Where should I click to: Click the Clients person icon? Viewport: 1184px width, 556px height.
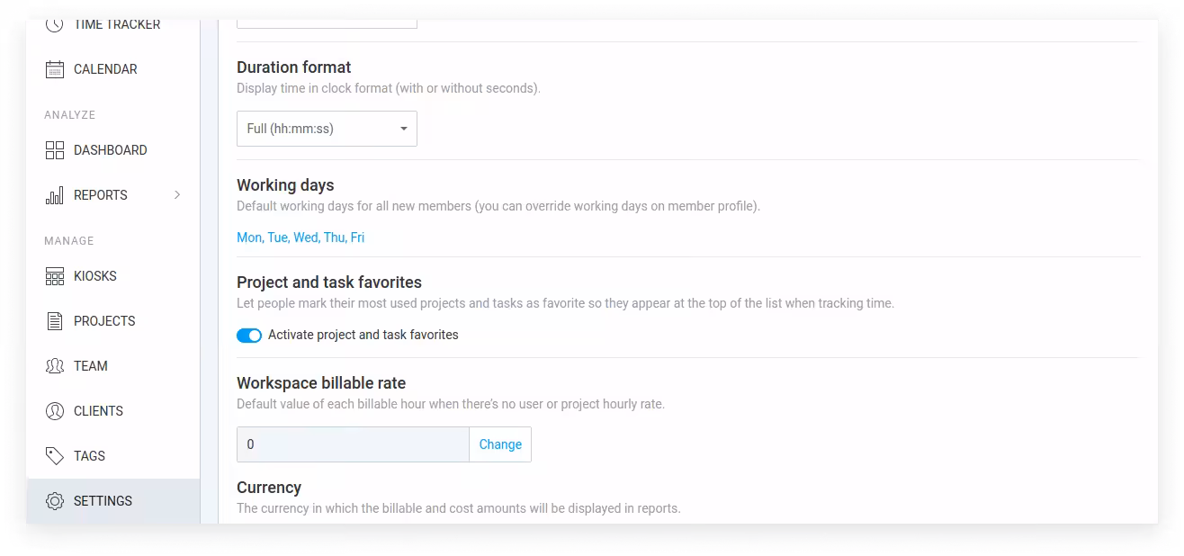(x=55, y=411)
